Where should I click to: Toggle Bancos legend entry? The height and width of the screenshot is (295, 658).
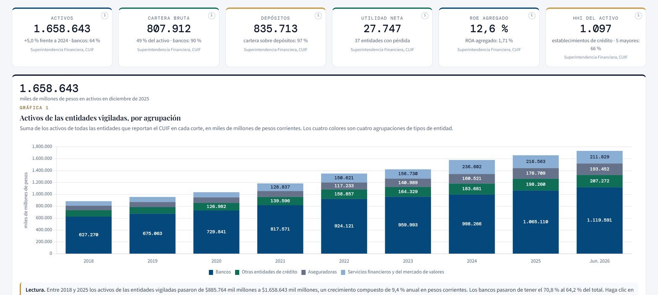point(219,272)
